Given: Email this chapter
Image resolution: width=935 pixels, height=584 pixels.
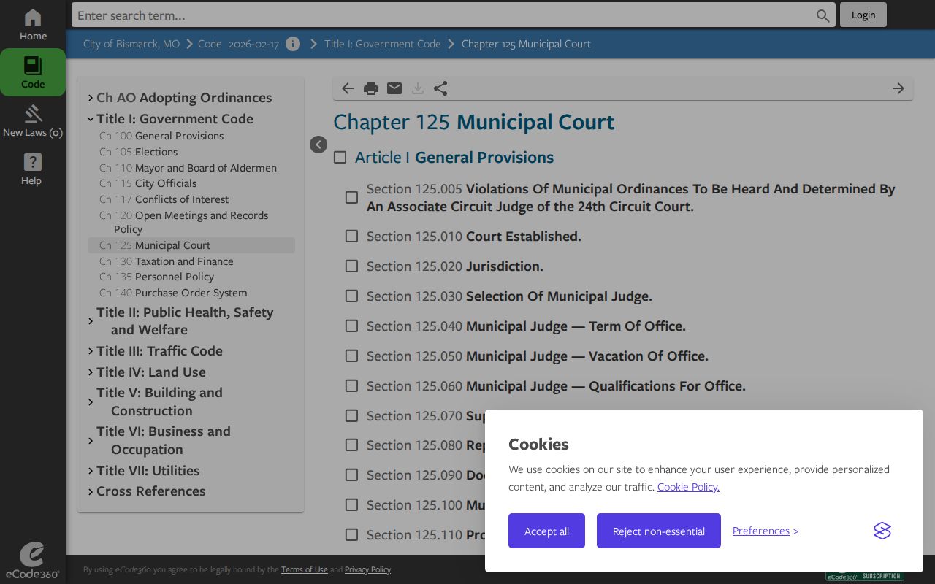Looking at the screenshot, I should pyautogui.click(x=394, y=88).
